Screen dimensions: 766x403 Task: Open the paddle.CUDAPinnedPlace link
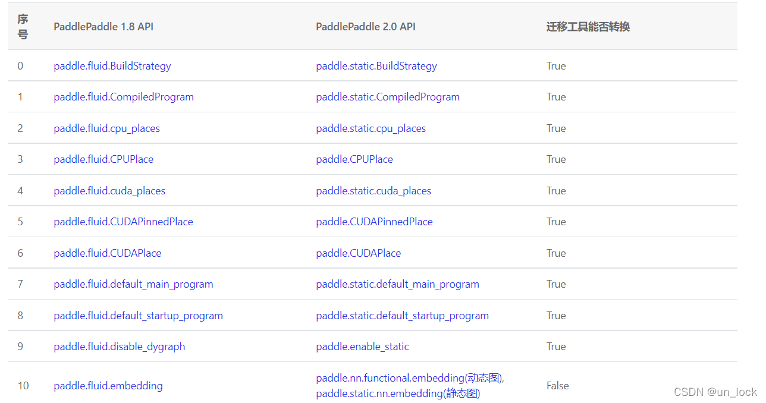tap(374, 222)
